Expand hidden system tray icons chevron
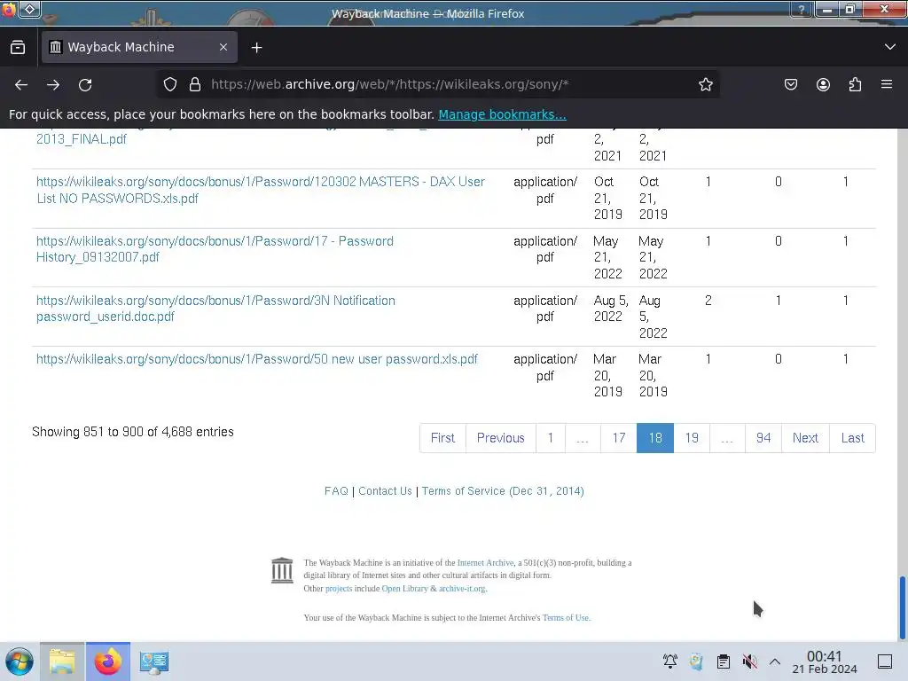The image size is (908, 681). click(775, 661)
